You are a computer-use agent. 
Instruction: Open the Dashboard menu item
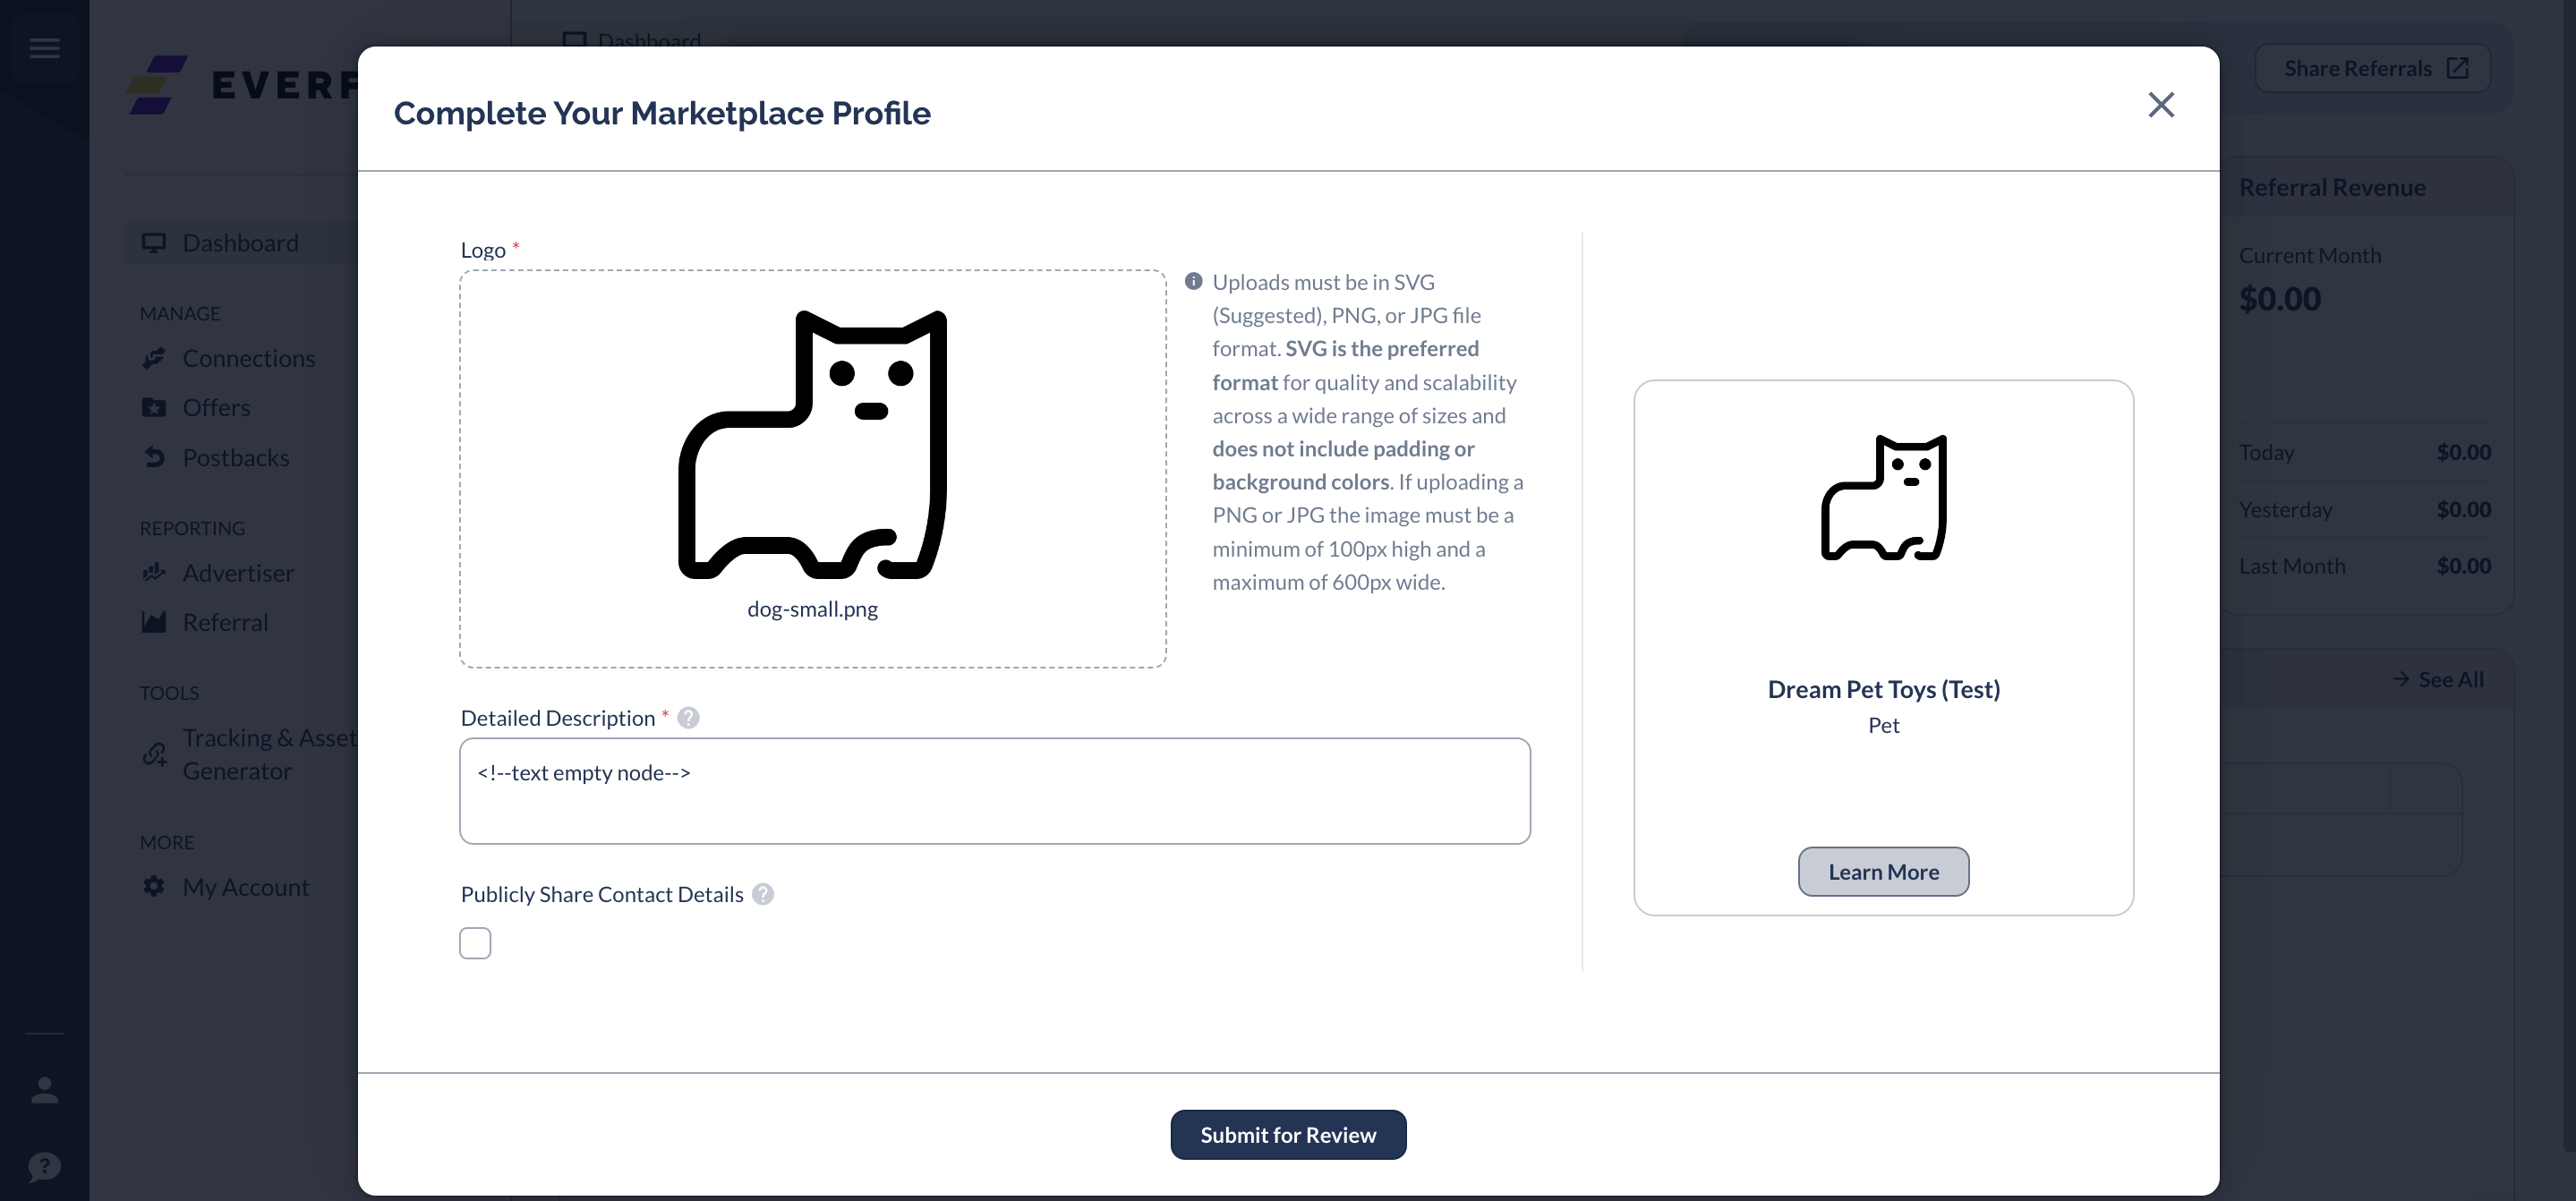(x=241, y=243)
